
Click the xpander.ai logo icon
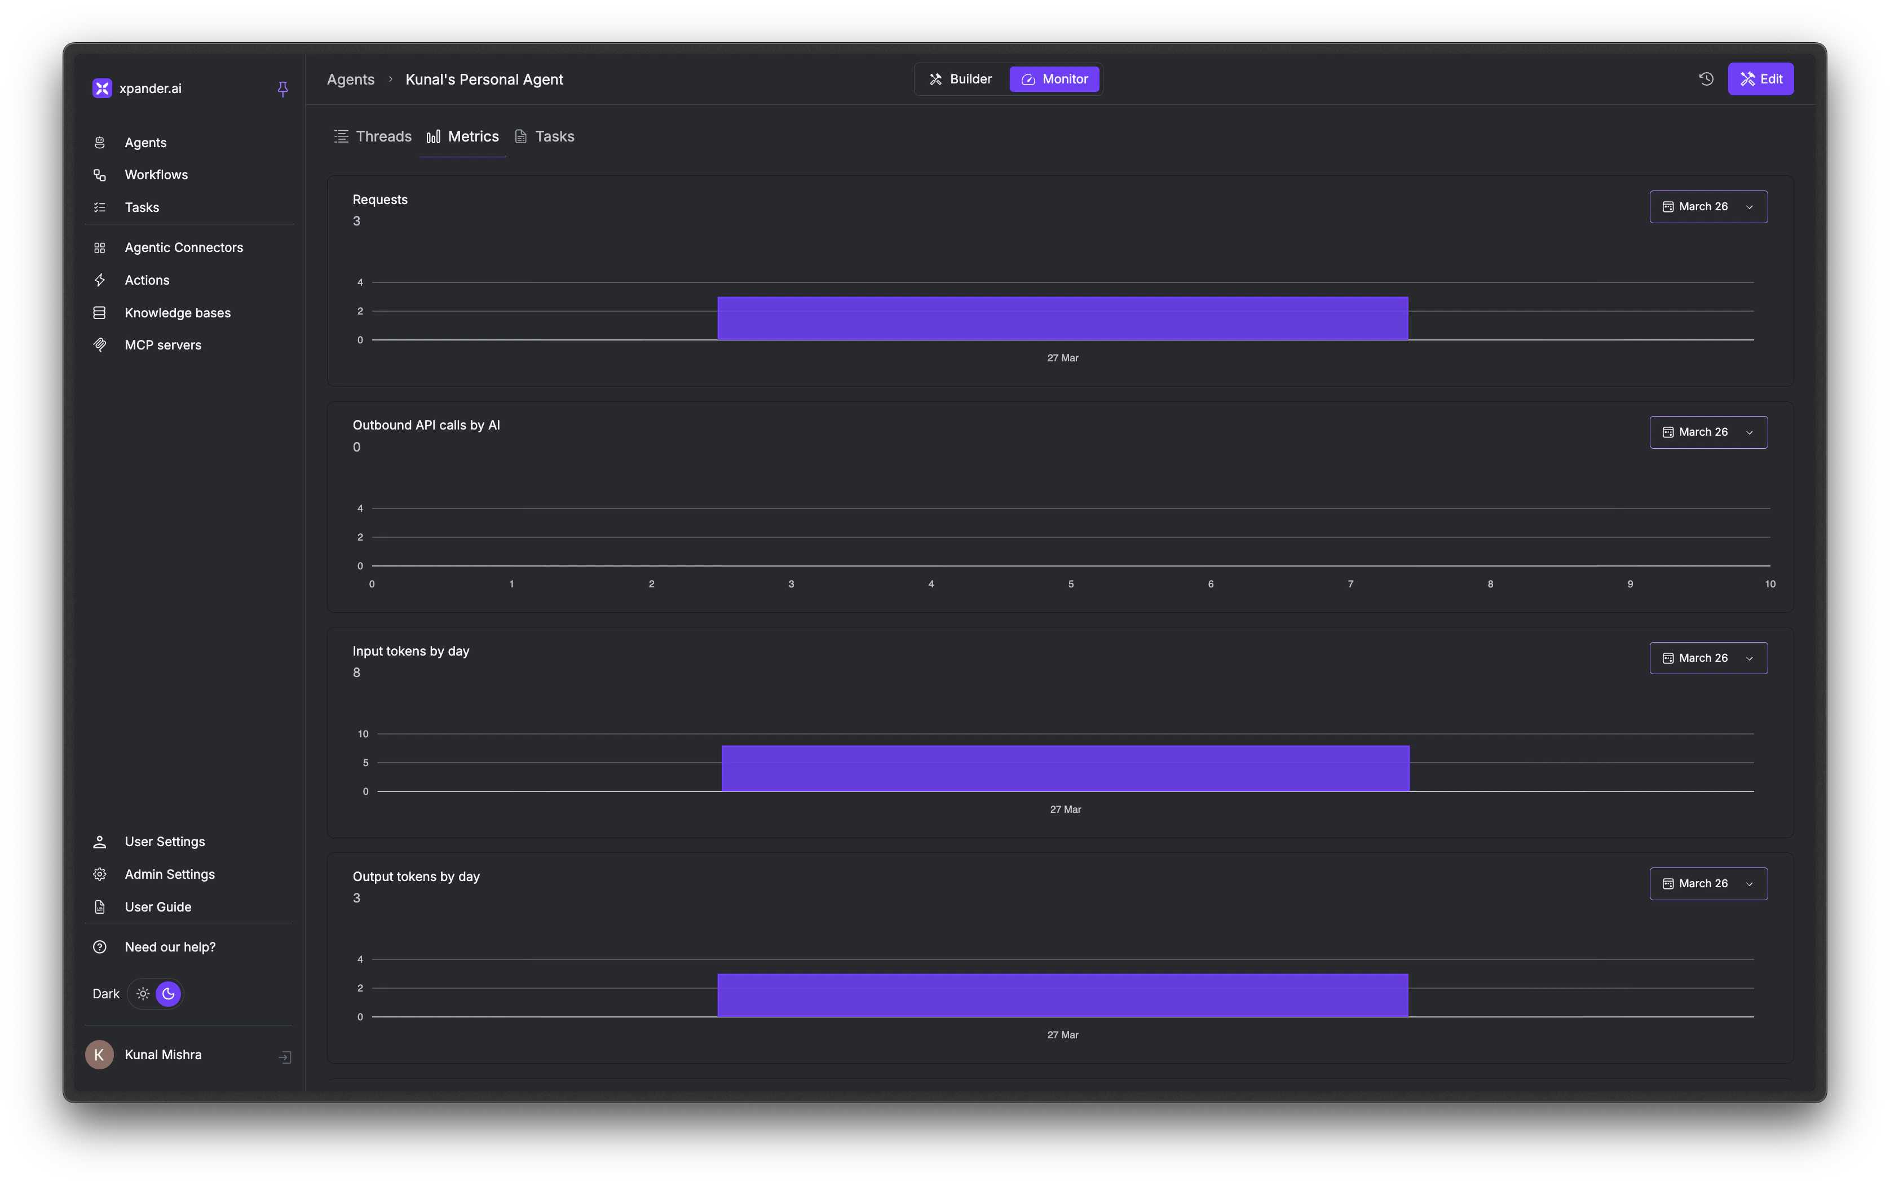click(x=101, y=88)
